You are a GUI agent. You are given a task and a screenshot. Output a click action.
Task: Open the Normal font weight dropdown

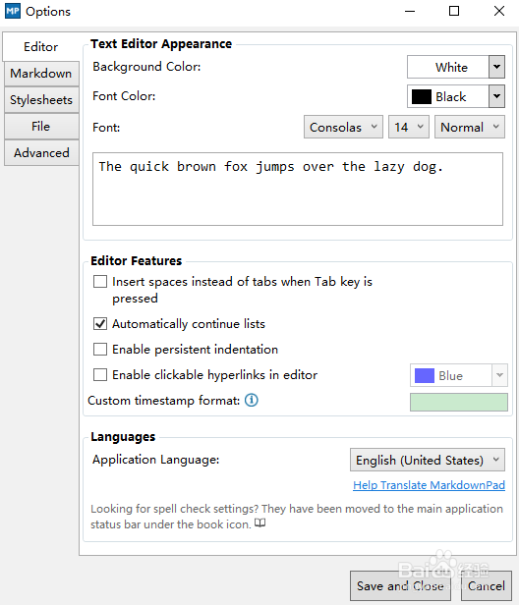[470, 127]
